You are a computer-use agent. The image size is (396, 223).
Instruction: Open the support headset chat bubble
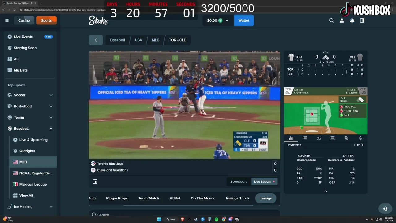click(385, 208)
